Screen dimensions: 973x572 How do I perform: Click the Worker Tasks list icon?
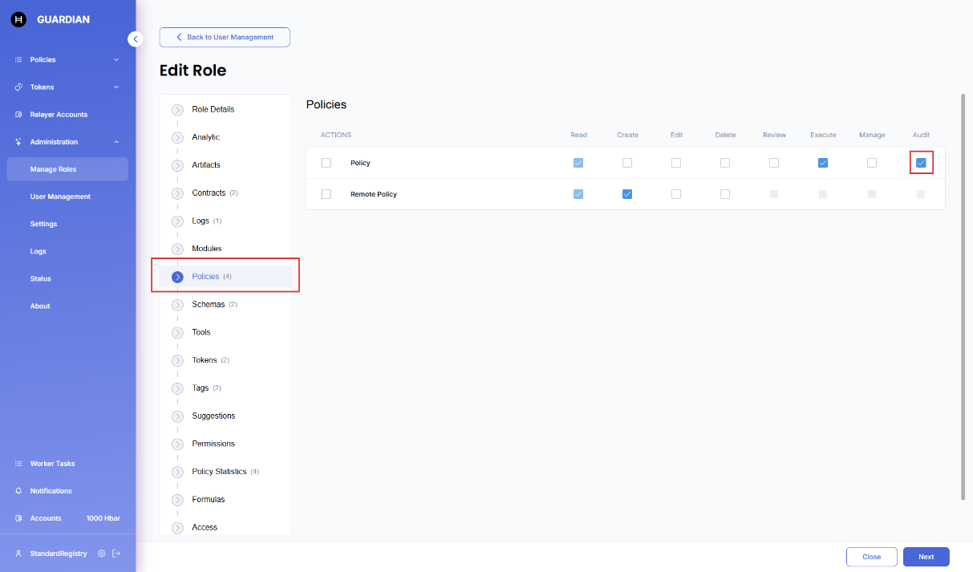click(x=18, y=464)
